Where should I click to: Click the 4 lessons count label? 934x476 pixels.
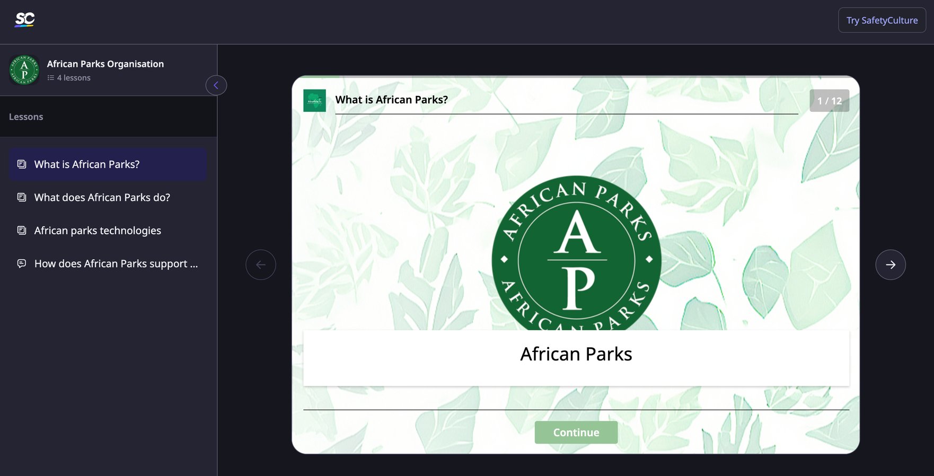point(74,78)
